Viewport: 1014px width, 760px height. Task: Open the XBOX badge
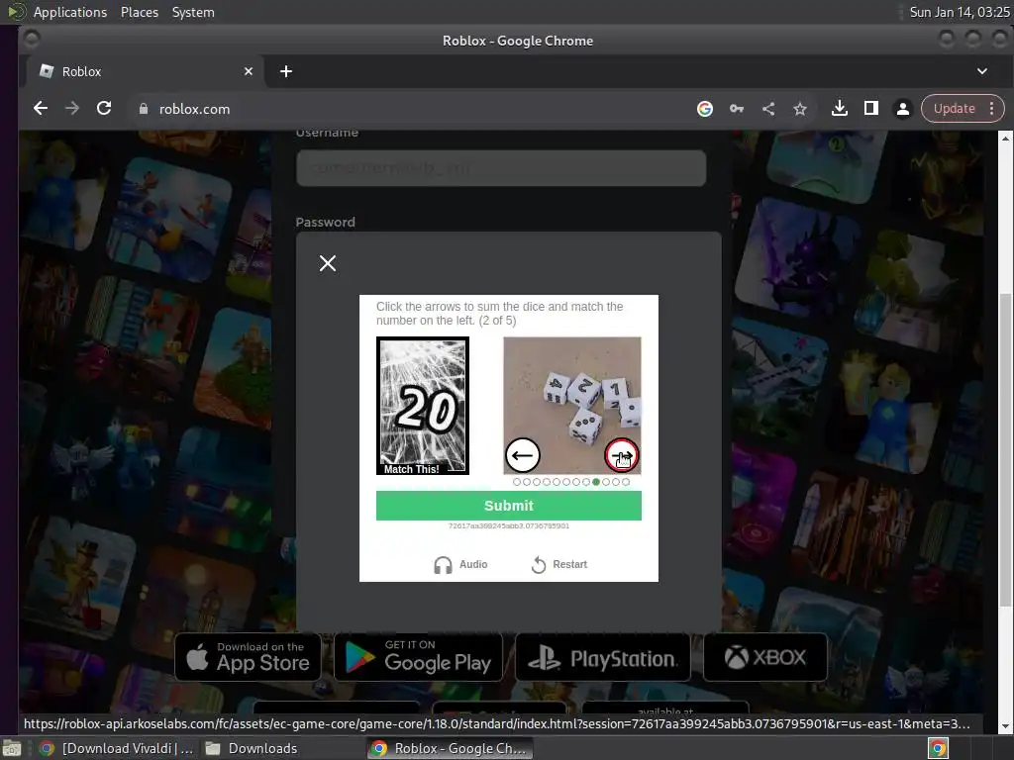[x=765, y=657]
